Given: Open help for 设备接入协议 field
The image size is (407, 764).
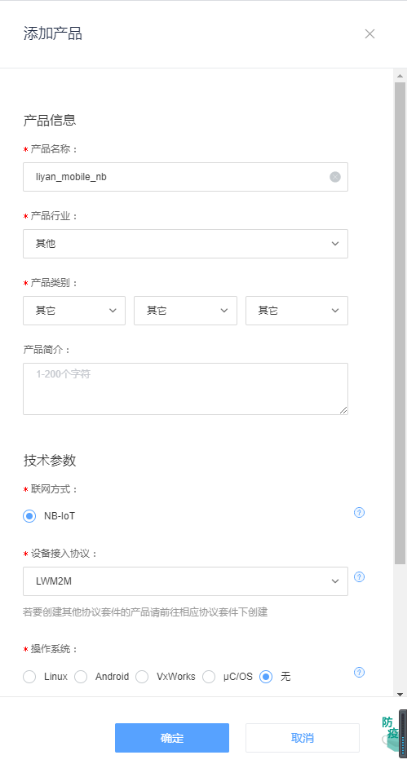Looking at the screenshot, I should coord(359,577).
